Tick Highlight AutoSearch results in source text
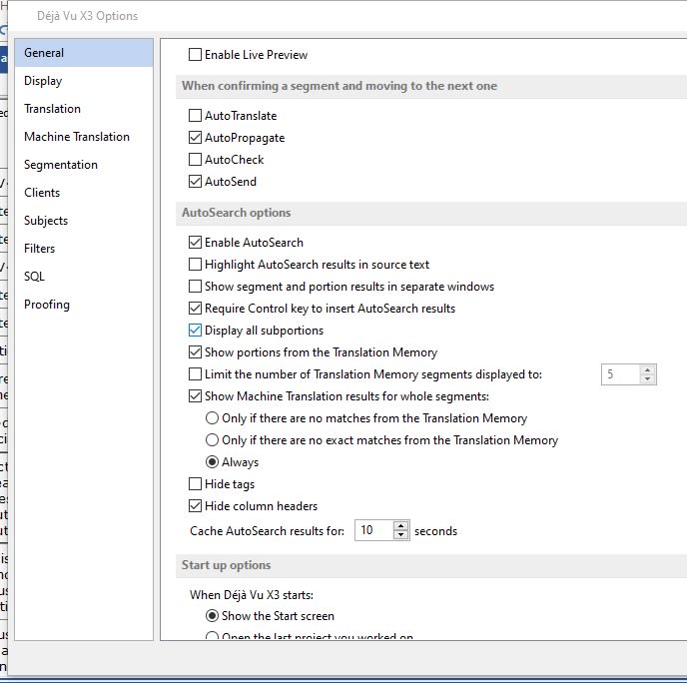This screenshot has width=687, height=683. (195, 265)
